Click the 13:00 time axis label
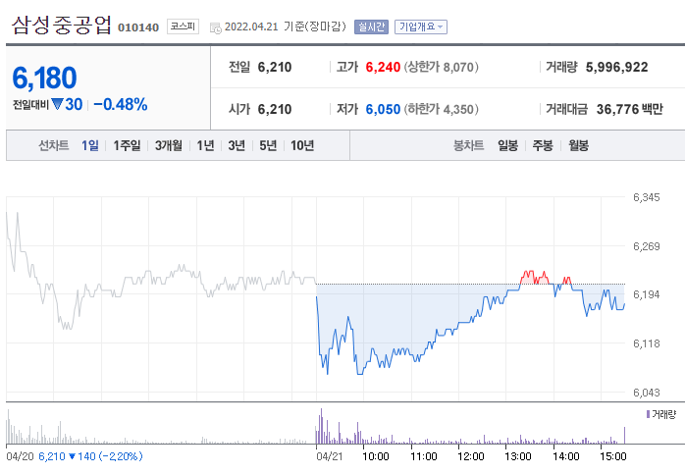685x474 pixels. tap(518, 456)
